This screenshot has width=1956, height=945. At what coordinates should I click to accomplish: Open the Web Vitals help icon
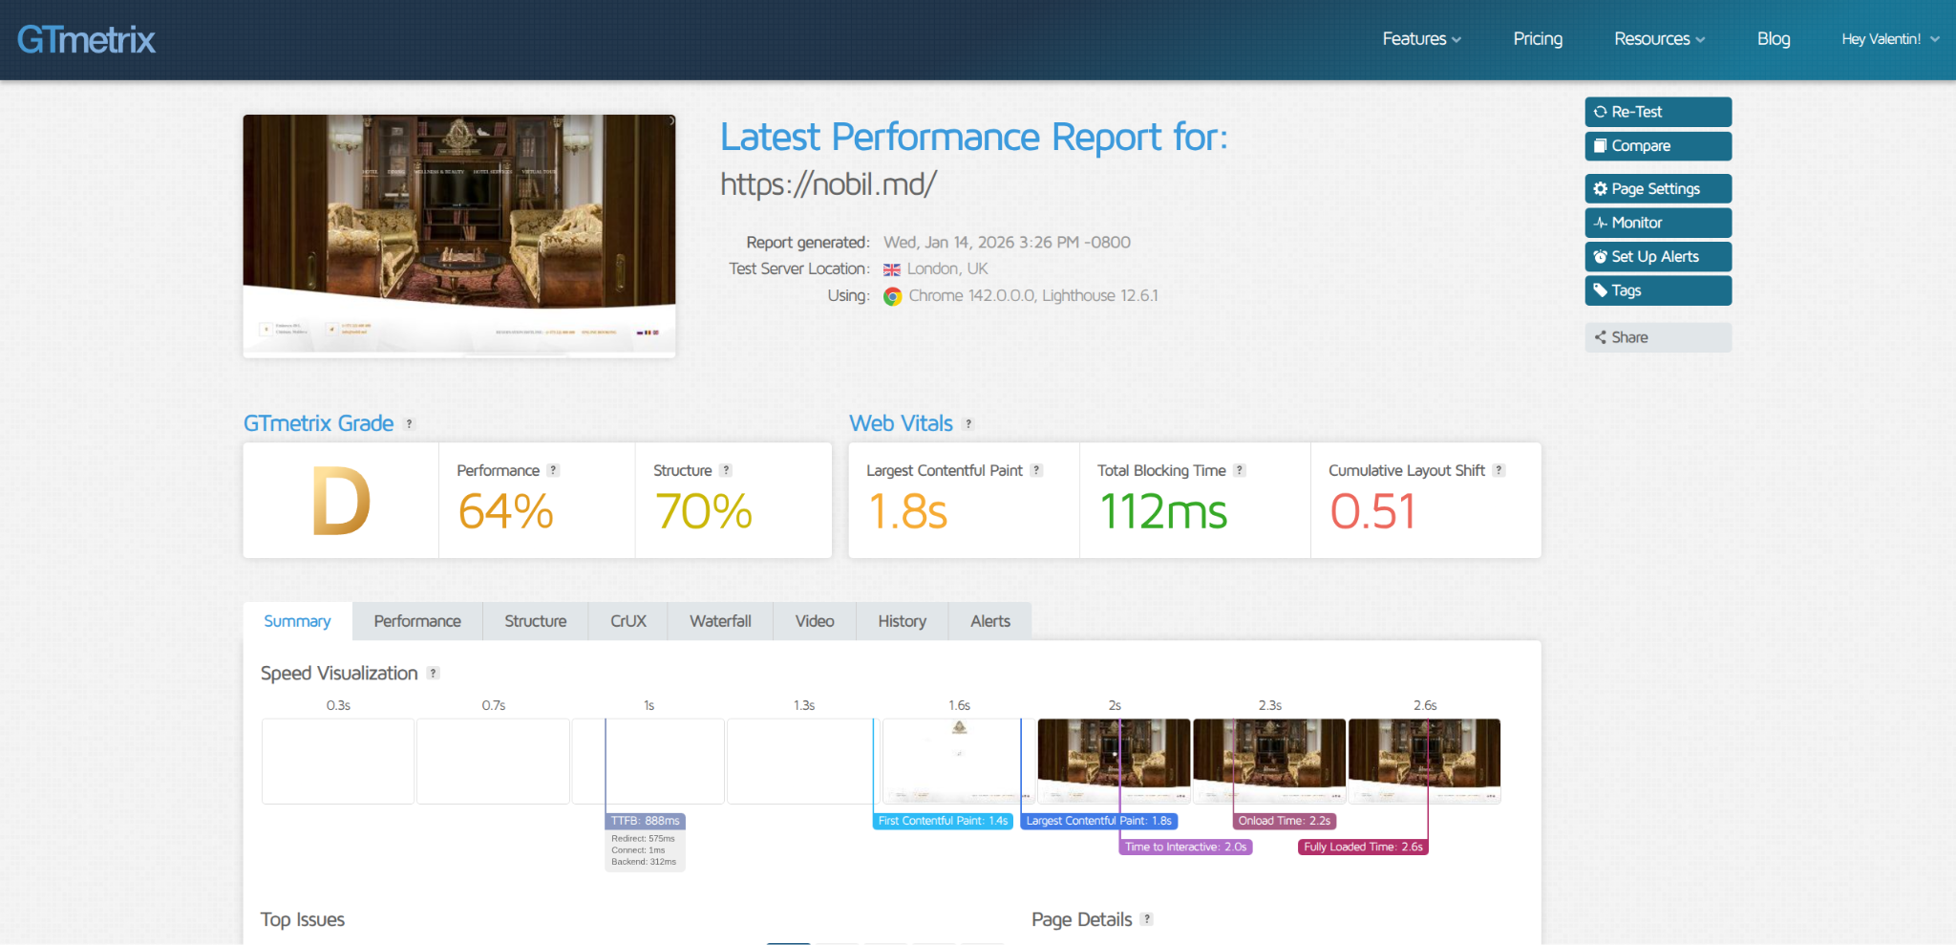tap(968, 424)
